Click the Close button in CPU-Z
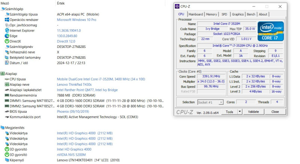 click(275, 112)
